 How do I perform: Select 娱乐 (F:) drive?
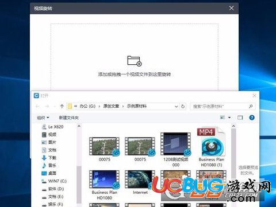coord(52,204)
